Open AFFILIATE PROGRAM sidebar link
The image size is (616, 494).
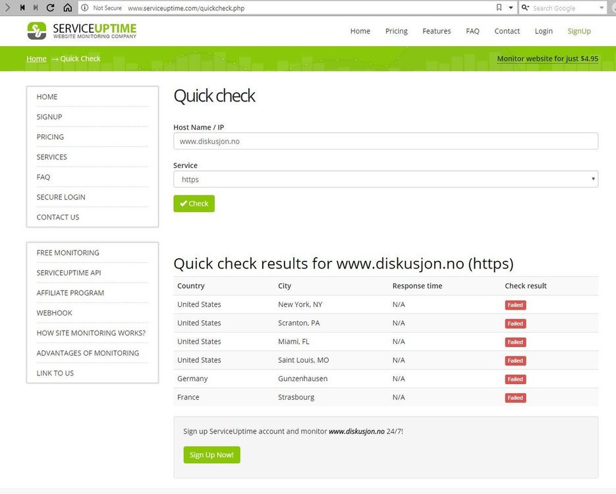[x=70, y=292]
